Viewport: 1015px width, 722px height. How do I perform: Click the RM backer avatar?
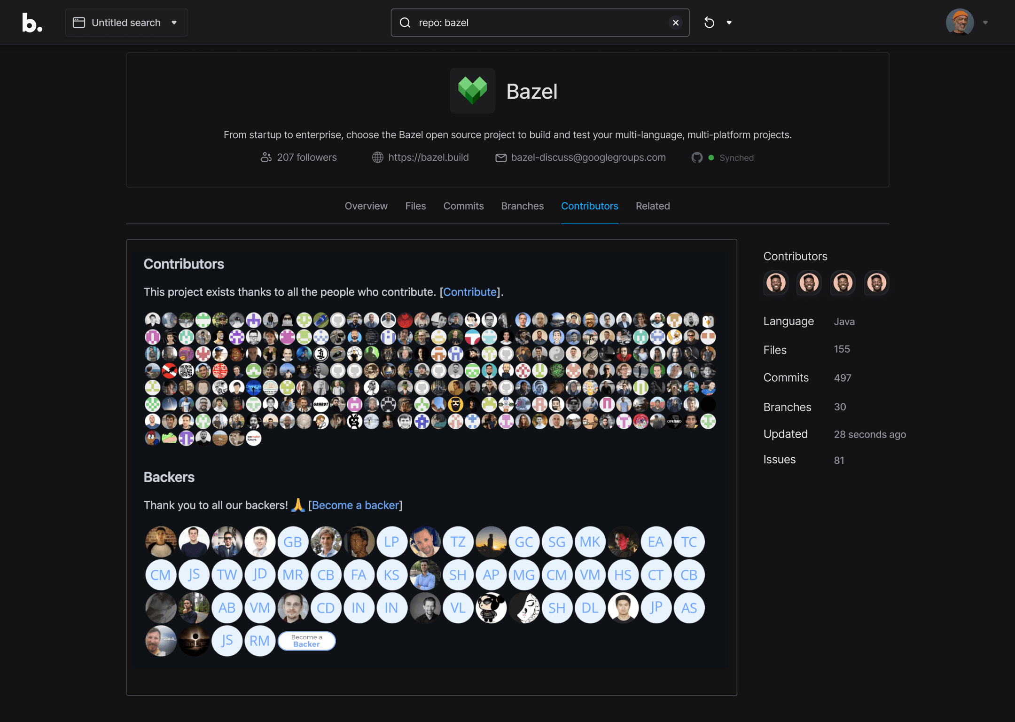(x=259, y=641)
